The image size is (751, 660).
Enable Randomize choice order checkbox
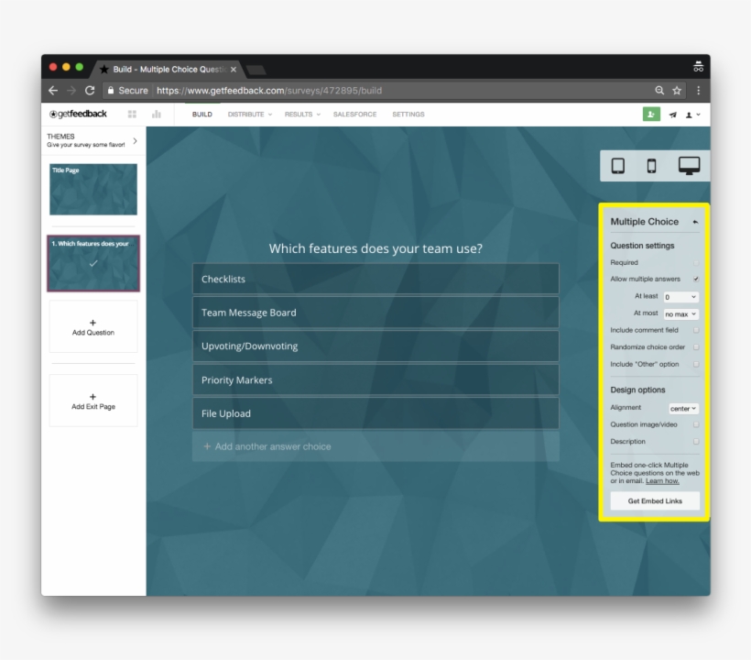pos(696,347)
